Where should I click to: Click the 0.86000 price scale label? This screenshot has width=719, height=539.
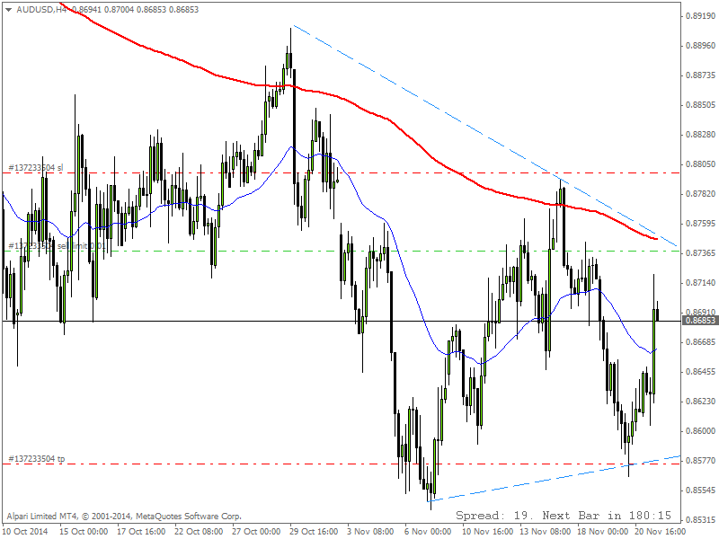tap(700, 431)
